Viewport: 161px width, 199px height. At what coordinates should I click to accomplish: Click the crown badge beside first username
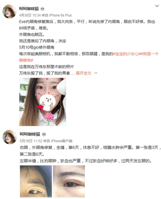42,9
